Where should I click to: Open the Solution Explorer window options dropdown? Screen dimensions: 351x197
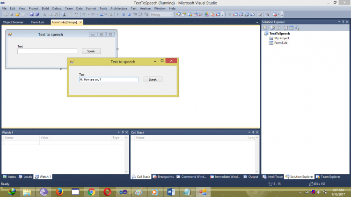(x=338, y=22)
